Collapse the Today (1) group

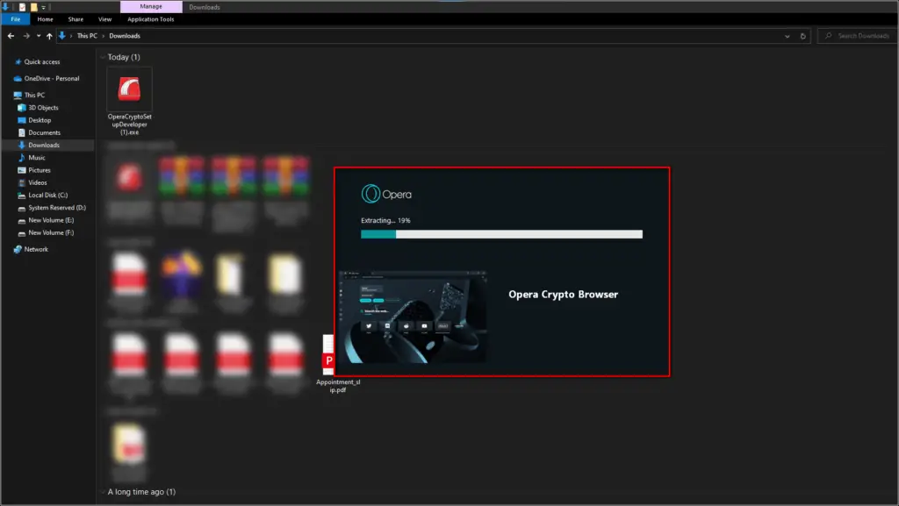[x=103, y=57]
